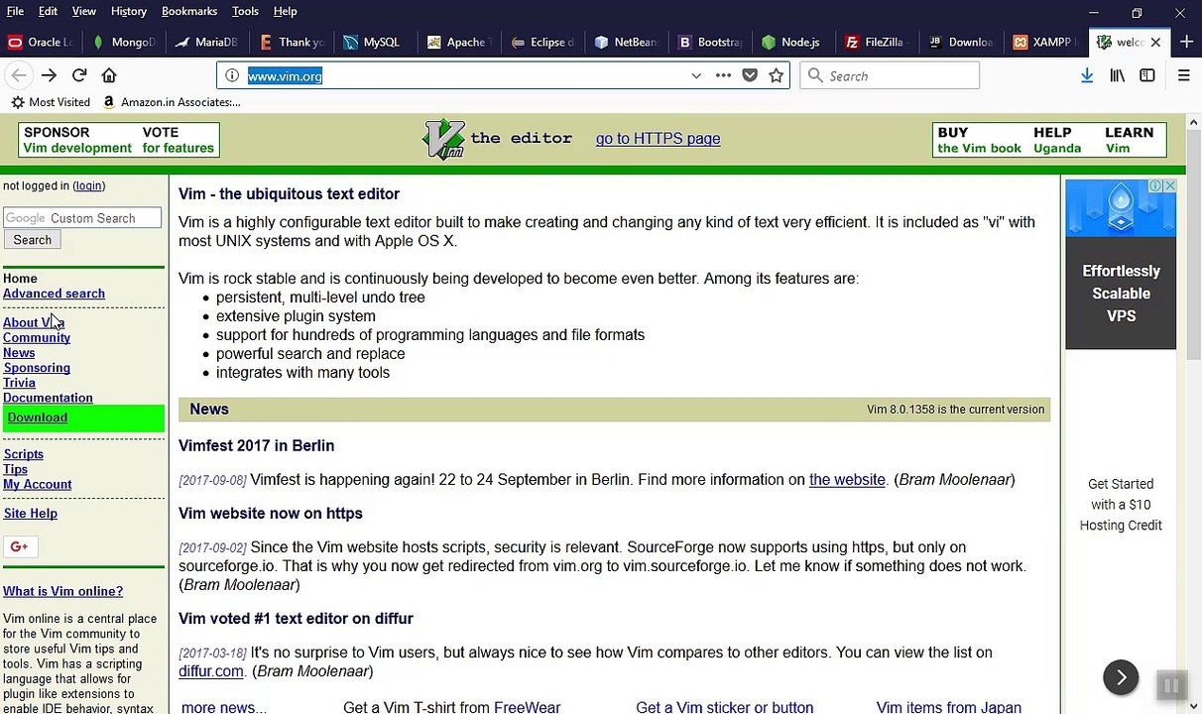This screenshot has width=1202, height=714.
Task: Click the browser Back arrow
Action: pos(19,75)
